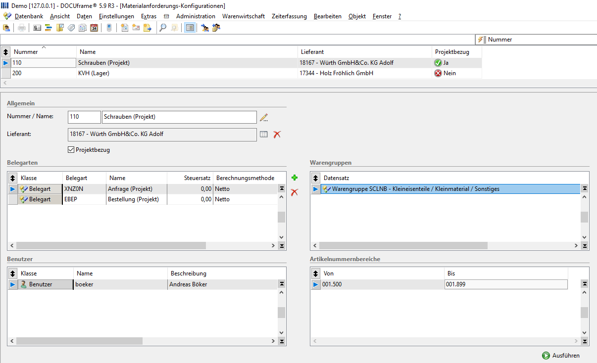This screenshot has width=597, height=363.
Task: Open the contact card toolbar icon
Action: pyautogui.click(x=37, y=28)
